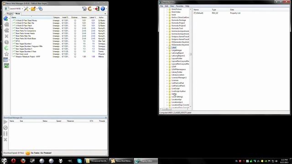Click the X remove icon in Download Manager
Image resolution: width=292 pixels, height=164 pixels.
point(5,139)
